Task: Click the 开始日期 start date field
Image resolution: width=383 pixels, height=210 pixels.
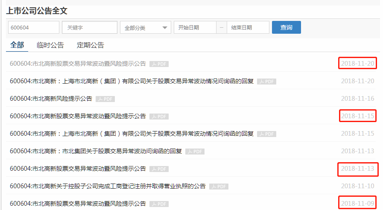Action: (x=195, y=28)
